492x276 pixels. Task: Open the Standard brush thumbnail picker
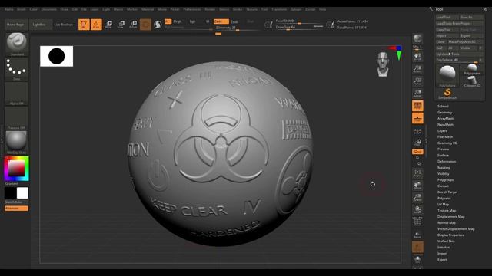click(x=17, y=44)
